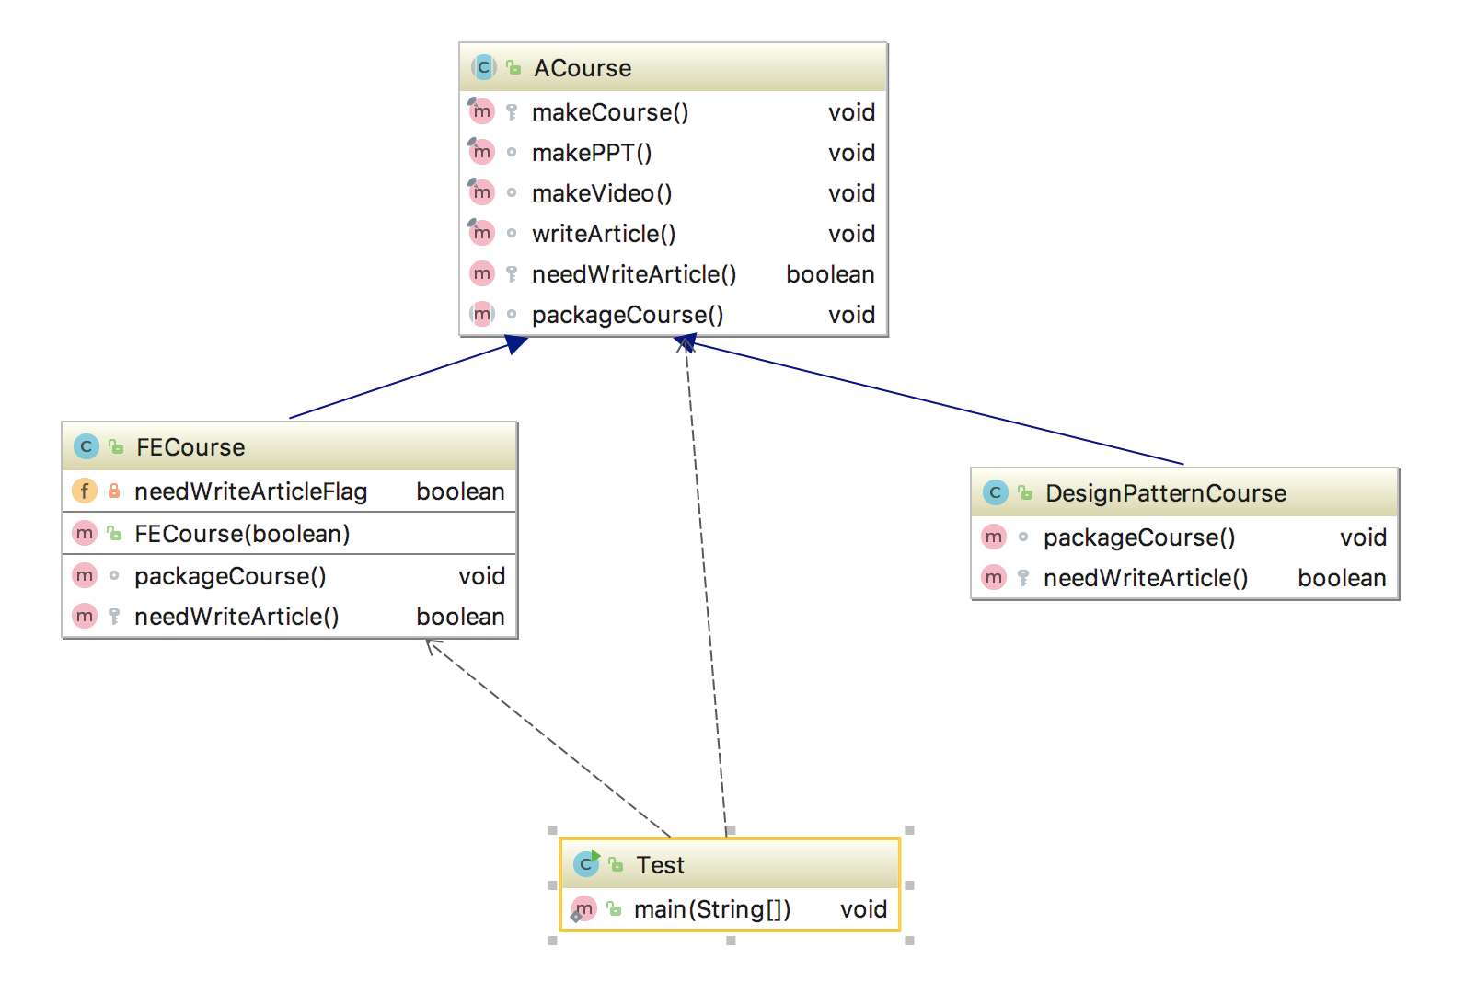Click the protected key icon on FECourse needWriteArticle()

tap(114, 617)
